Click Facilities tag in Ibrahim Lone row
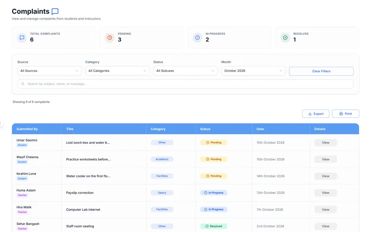 (x=162, y=176)
